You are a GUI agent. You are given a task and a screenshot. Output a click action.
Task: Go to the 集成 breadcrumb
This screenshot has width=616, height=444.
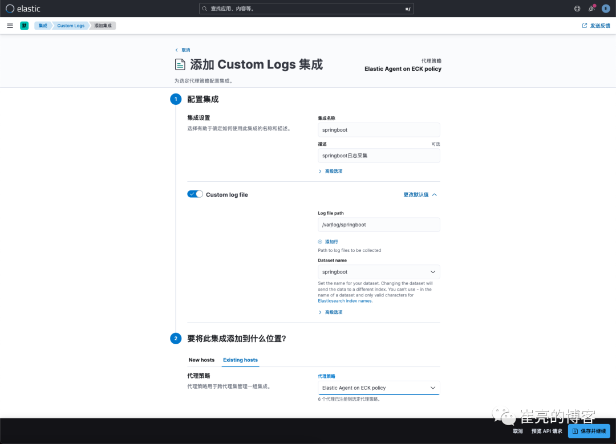[43, 26]
